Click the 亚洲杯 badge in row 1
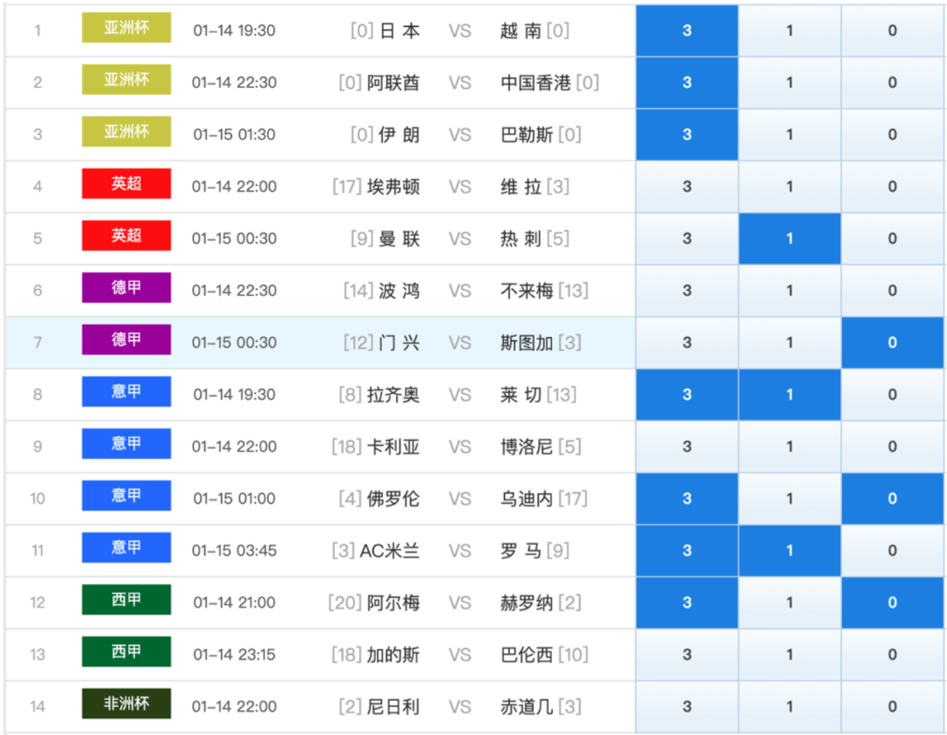 (x=126, y=28)
